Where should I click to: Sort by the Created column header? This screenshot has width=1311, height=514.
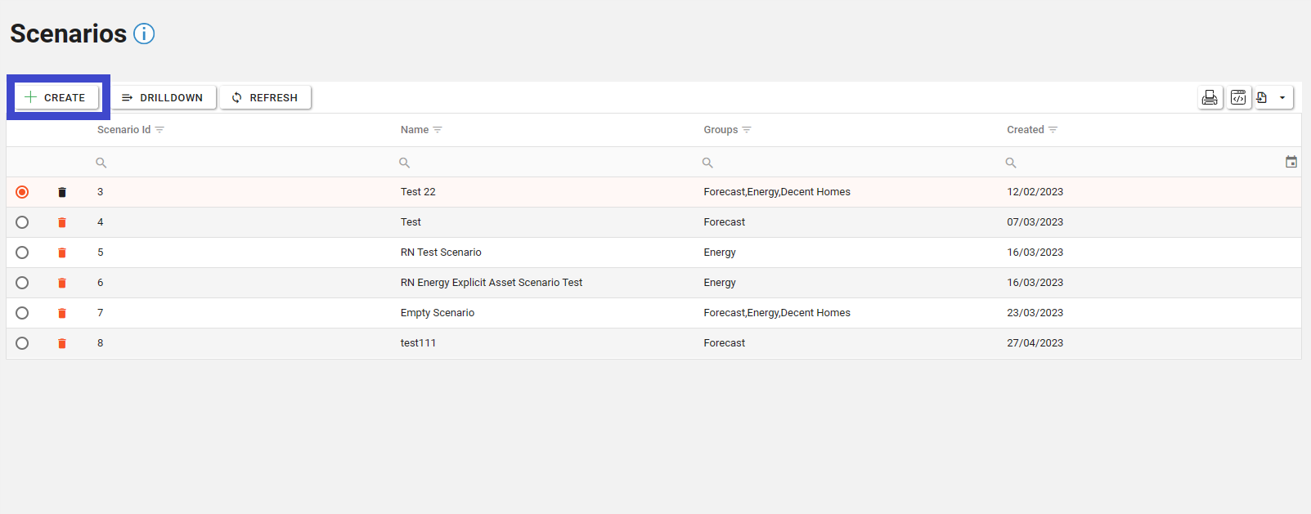coord(1025,130)
